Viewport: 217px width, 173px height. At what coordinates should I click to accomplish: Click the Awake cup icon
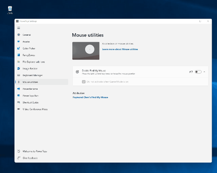pos(18,42)
